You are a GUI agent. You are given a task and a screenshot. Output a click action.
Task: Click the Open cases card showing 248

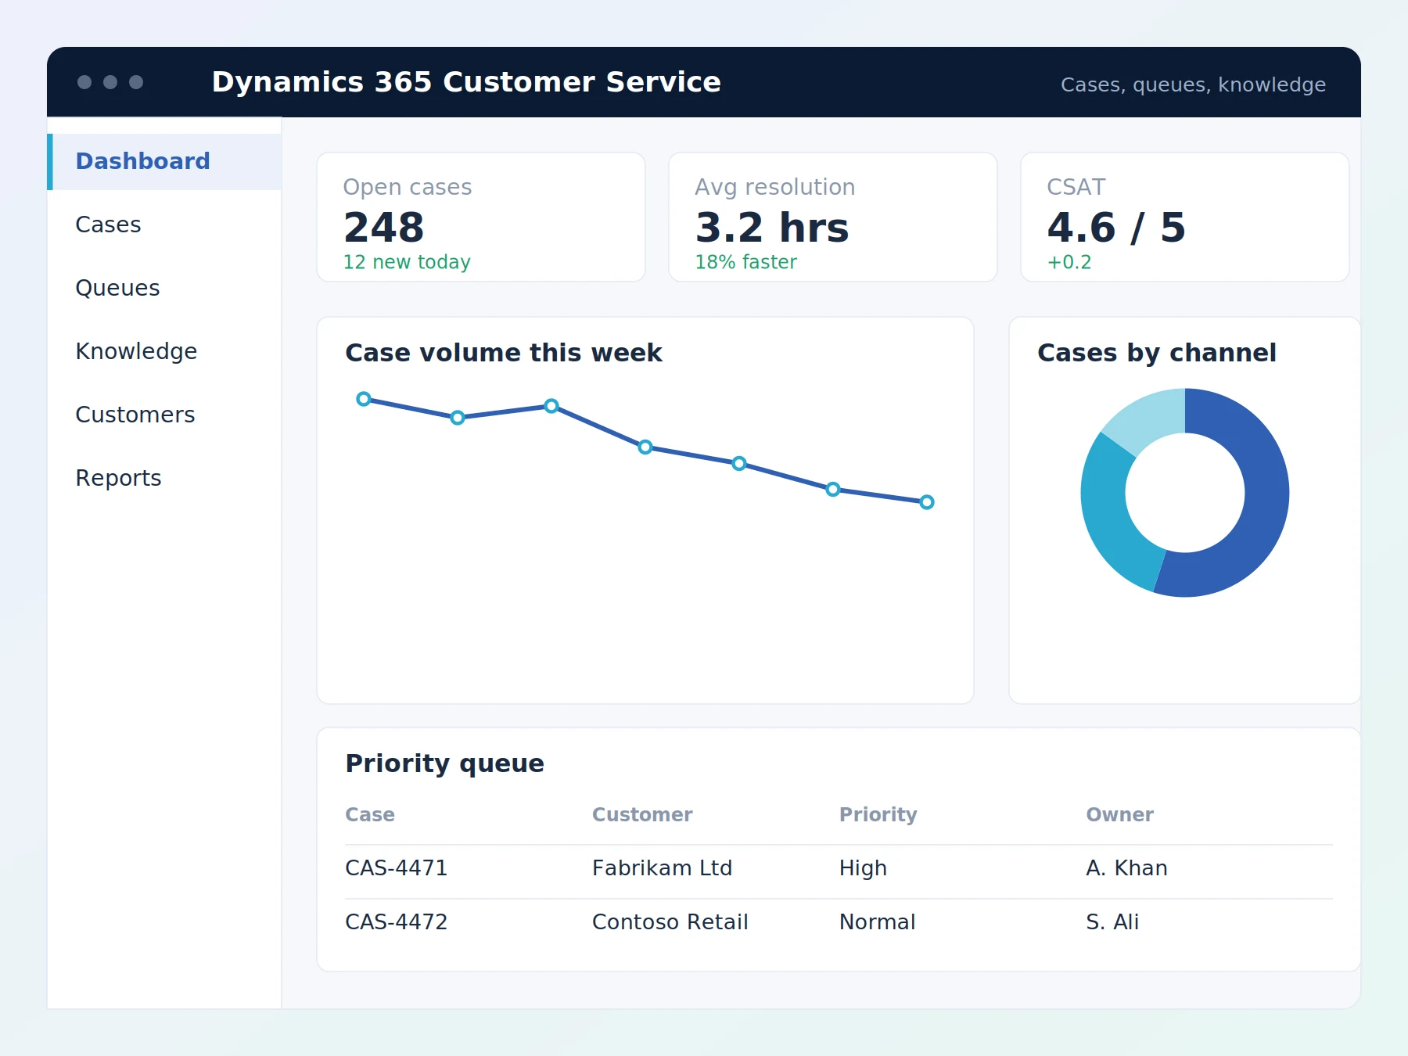[481, 217]
